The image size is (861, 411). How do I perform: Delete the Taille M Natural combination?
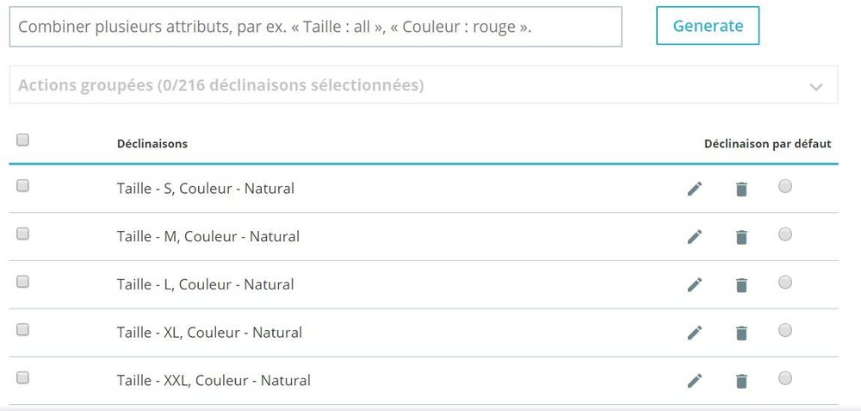(741, 237)
